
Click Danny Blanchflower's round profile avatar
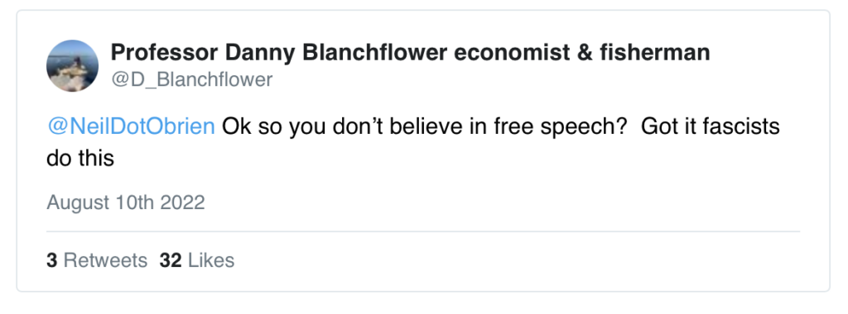[73, 66]
